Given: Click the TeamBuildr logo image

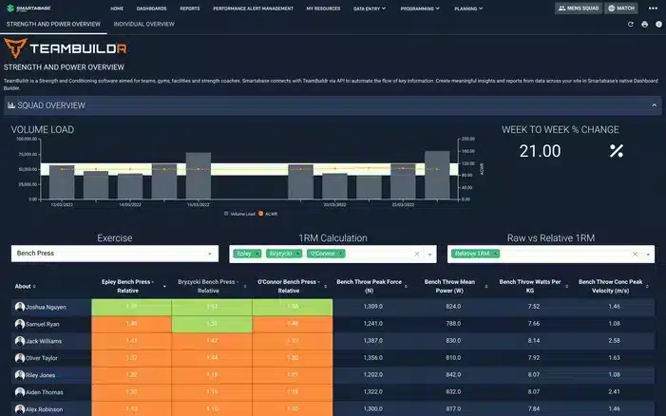Looking at the screenshot, I should click(66, 48).
